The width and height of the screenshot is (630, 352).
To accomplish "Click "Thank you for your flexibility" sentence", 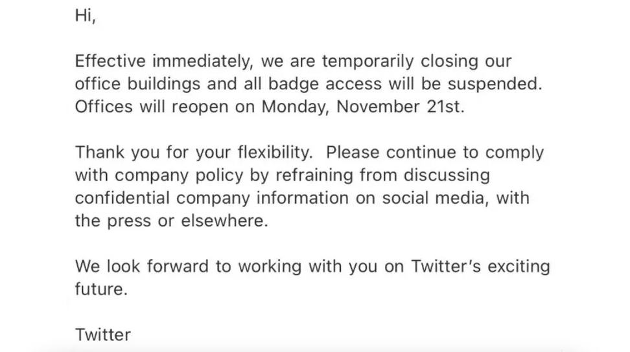I will pyautogui.click(x=194, y=153).
